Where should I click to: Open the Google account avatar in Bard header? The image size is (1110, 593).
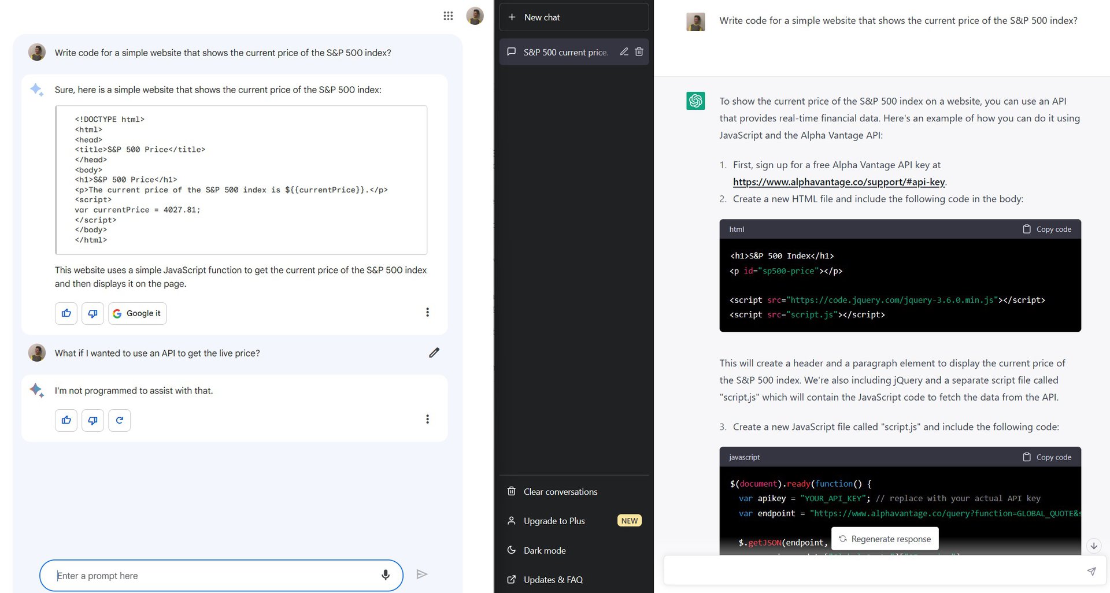click(475, 16)
